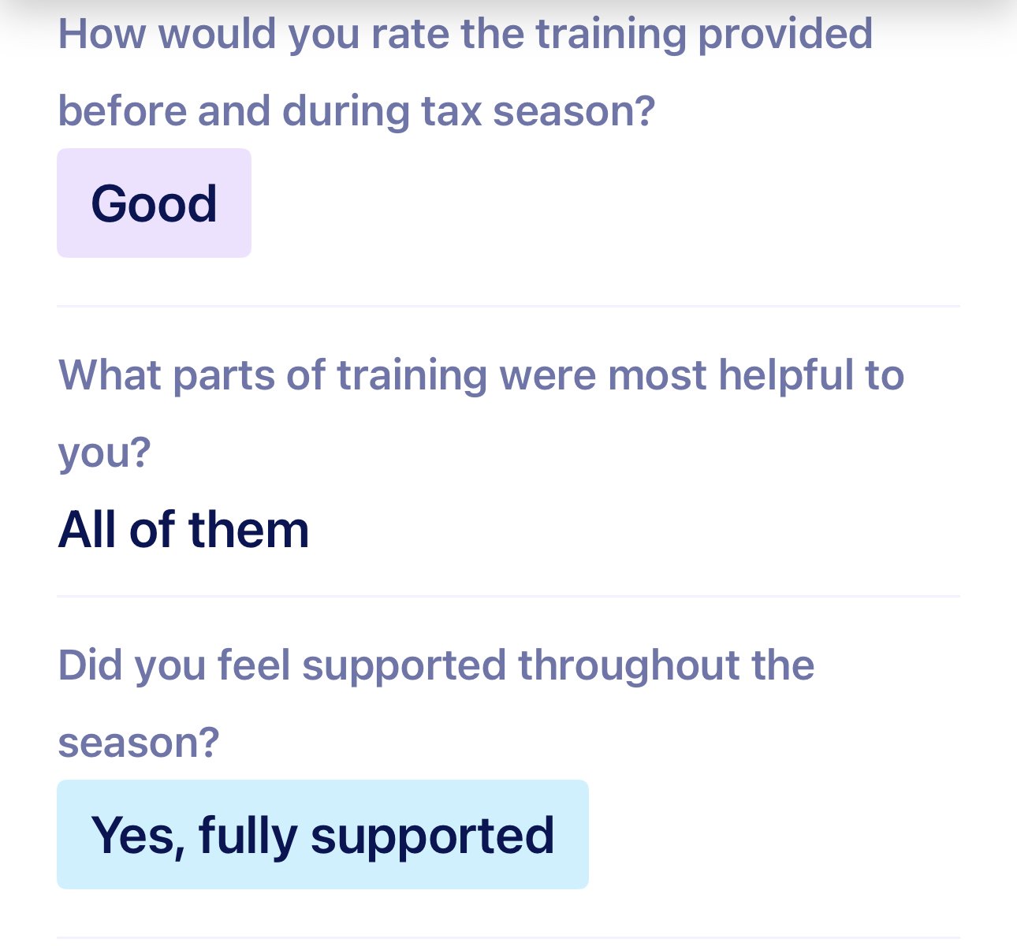This screenshot has width=1017, height=950.
Task: Click the divider below the "Yes, fully supported" tag
Action: pos(508,937)
